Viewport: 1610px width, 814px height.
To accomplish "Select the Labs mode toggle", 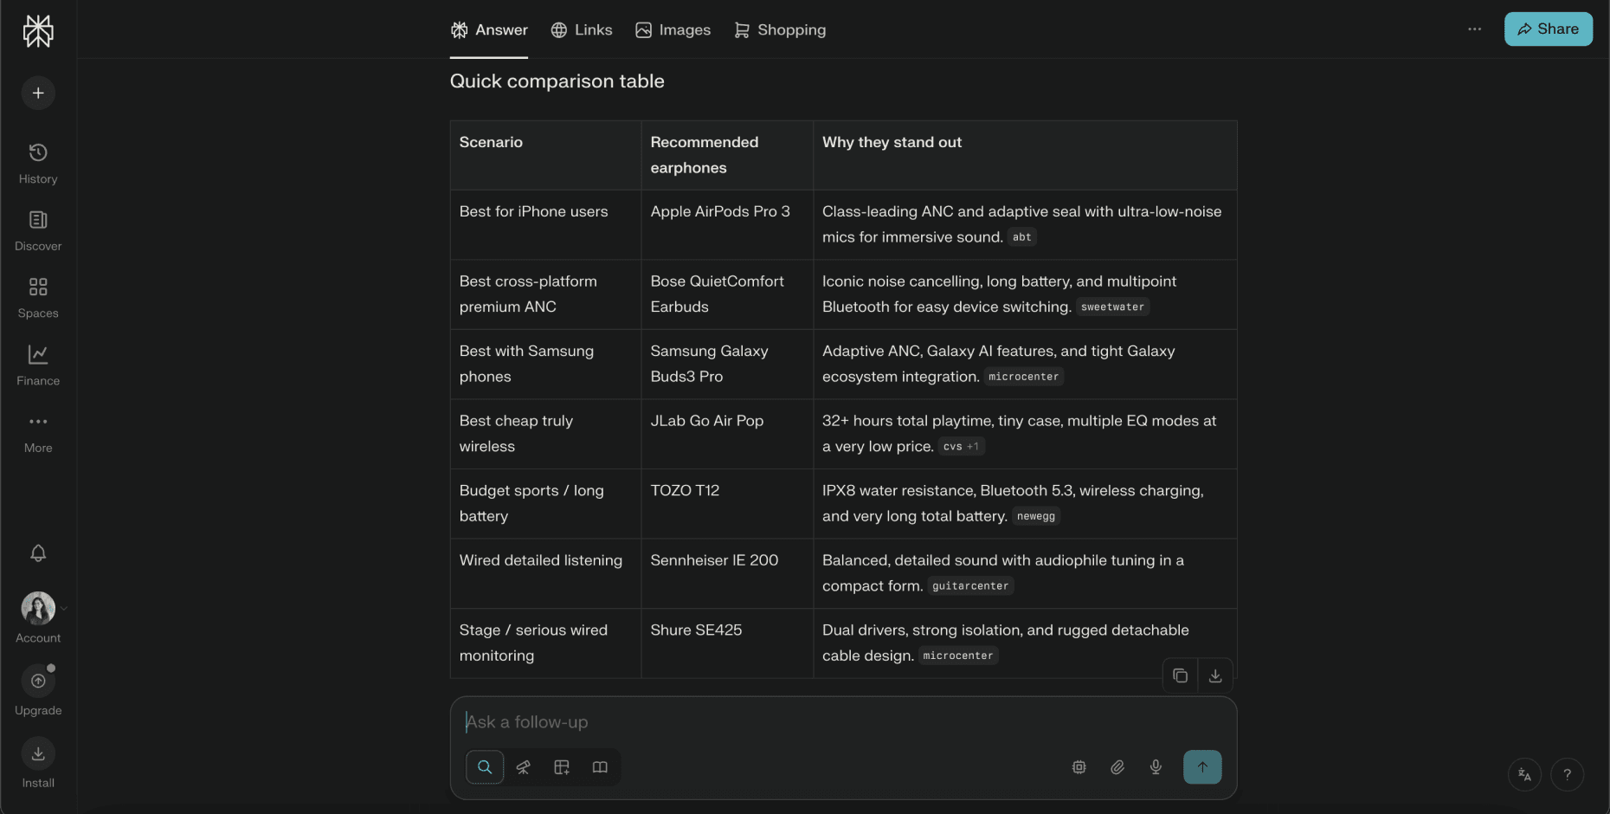I will (x=562, y=767).
